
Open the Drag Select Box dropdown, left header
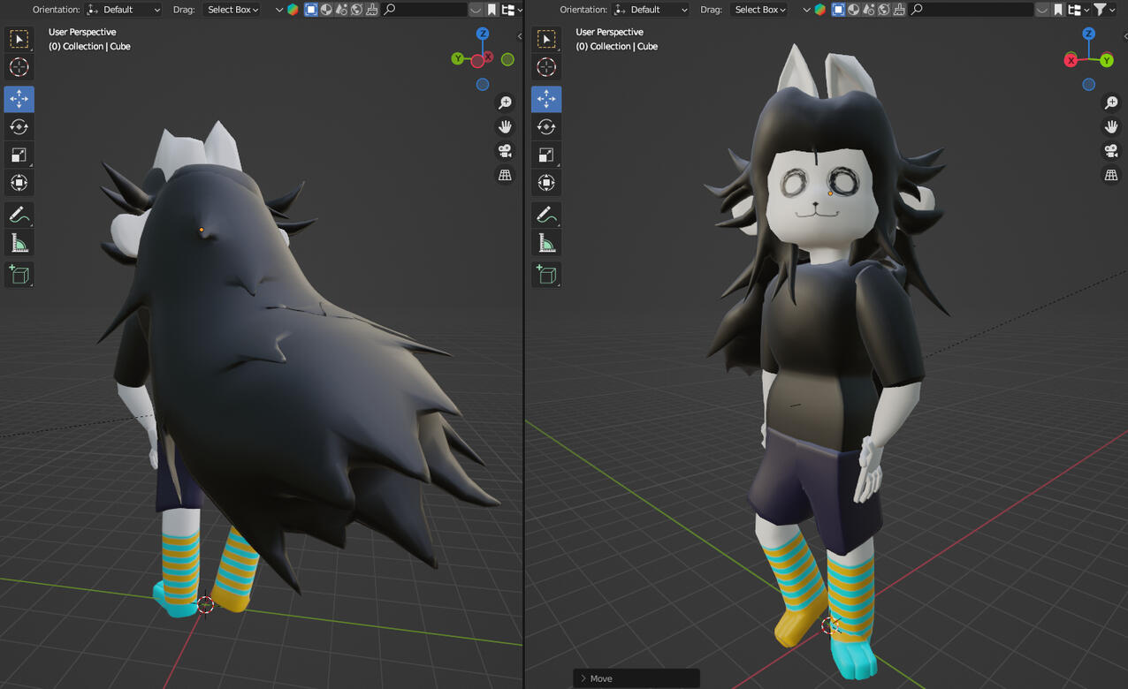tap(232, 10)
